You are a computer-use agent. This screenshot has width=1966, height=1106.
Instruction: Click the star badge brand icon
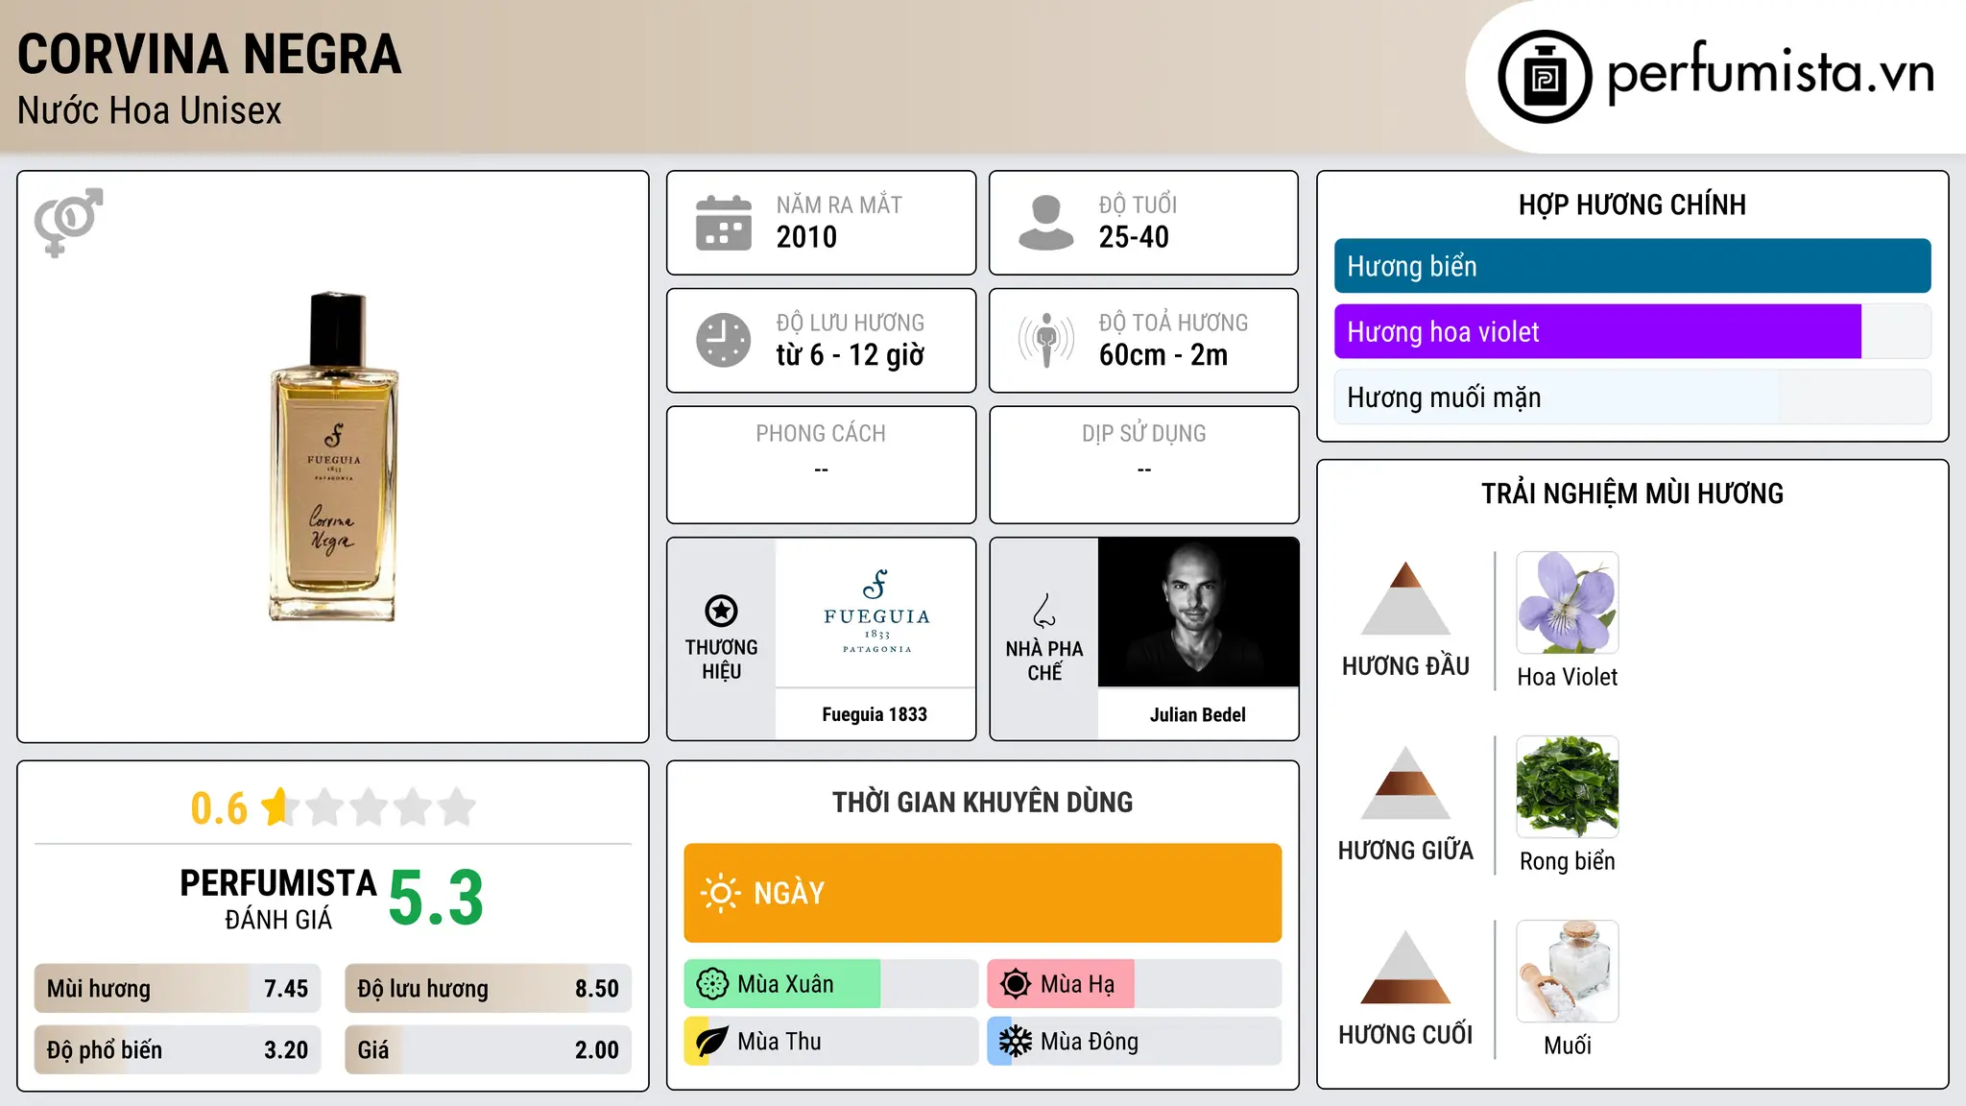pos(721,611)
